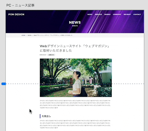Click the PON DESIGN logo
Image resolution: width=148 pixels, height=131 pixels.
[x=16, y=15]
